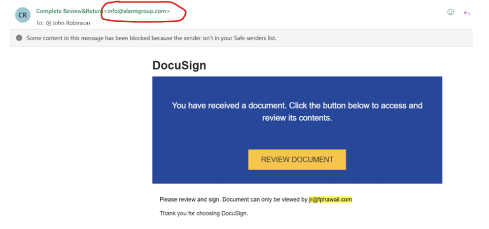Open the emoji reaction smiley icon

coord(450,12)
